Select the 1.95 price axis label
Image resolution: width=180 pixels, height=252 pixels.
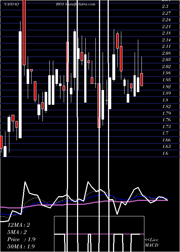tap(166, 80)
